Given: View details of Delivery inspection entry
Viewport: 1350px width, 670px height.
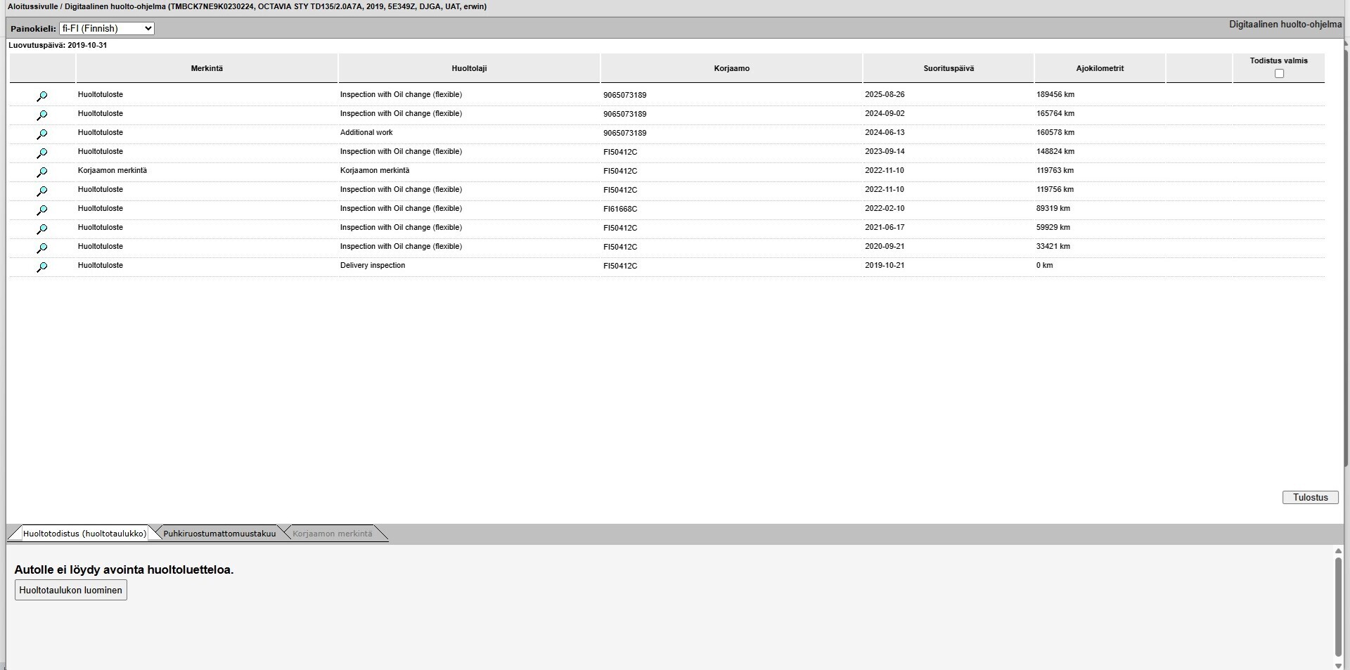Looking at the screenshot, I should 41,267.
